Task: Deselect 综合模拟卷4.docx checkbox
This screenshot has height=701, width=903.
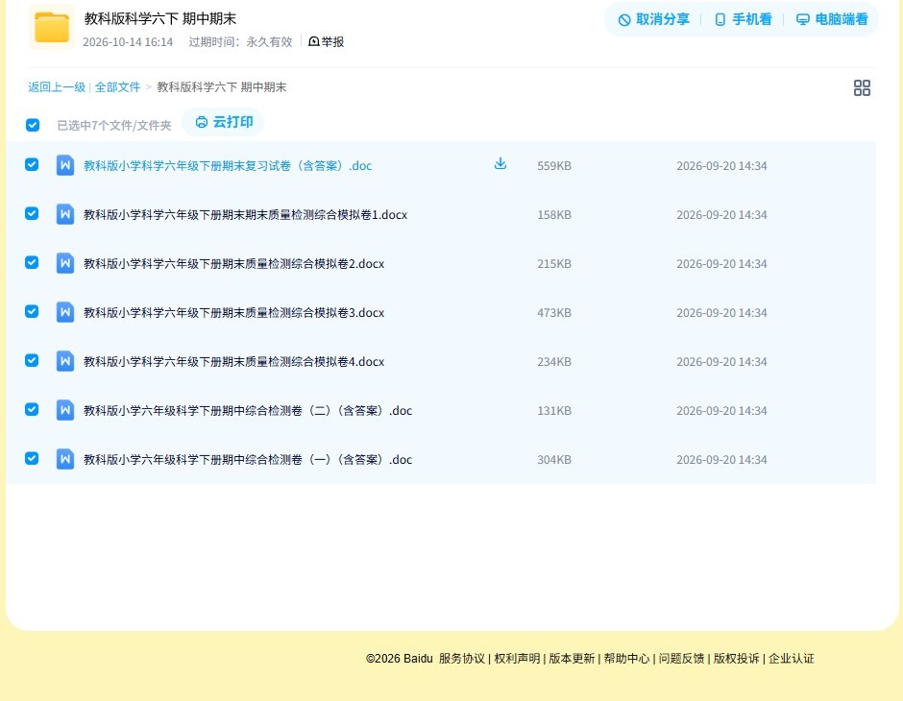Action: [x=32, y=360]
